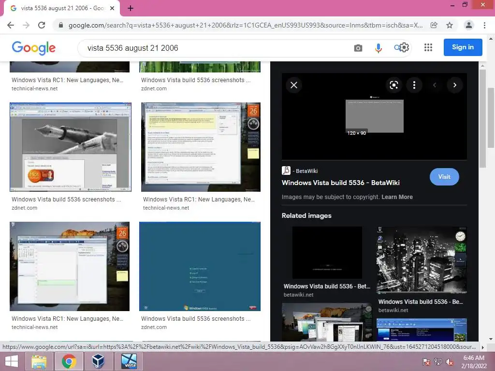Click the address bar URL
This screenshot has height=371, width=495.
pos(246,25)
